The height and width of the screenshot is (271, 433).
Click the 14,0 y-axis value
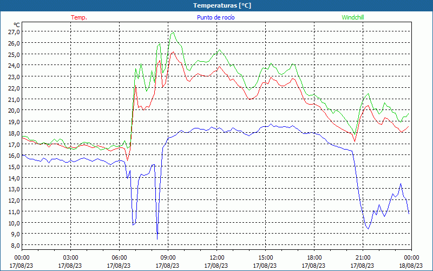tap(14, 178)
